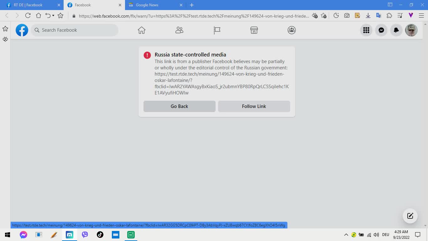Open Messenger from the taskbar
428x241 pixels.
point(23,235)
